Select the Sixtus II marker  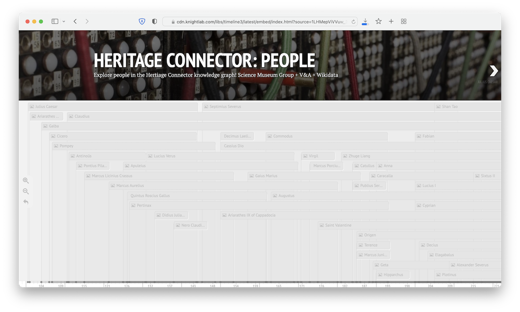tap(487, 176)
